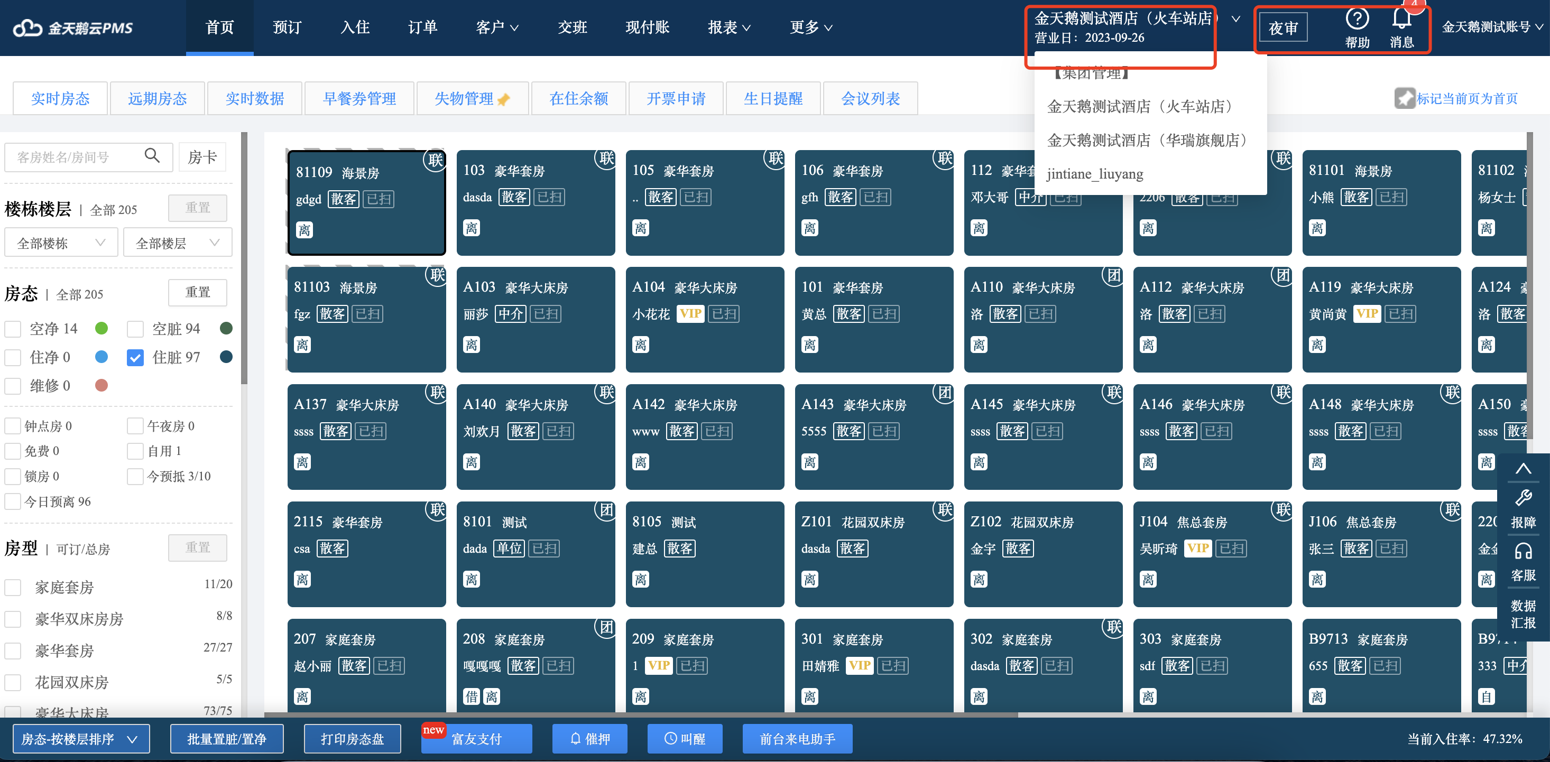Image resolution: width=1550 pixels, height=762 pixels.
Task: Click the search magnifier icon
Action: click(152, 156)
